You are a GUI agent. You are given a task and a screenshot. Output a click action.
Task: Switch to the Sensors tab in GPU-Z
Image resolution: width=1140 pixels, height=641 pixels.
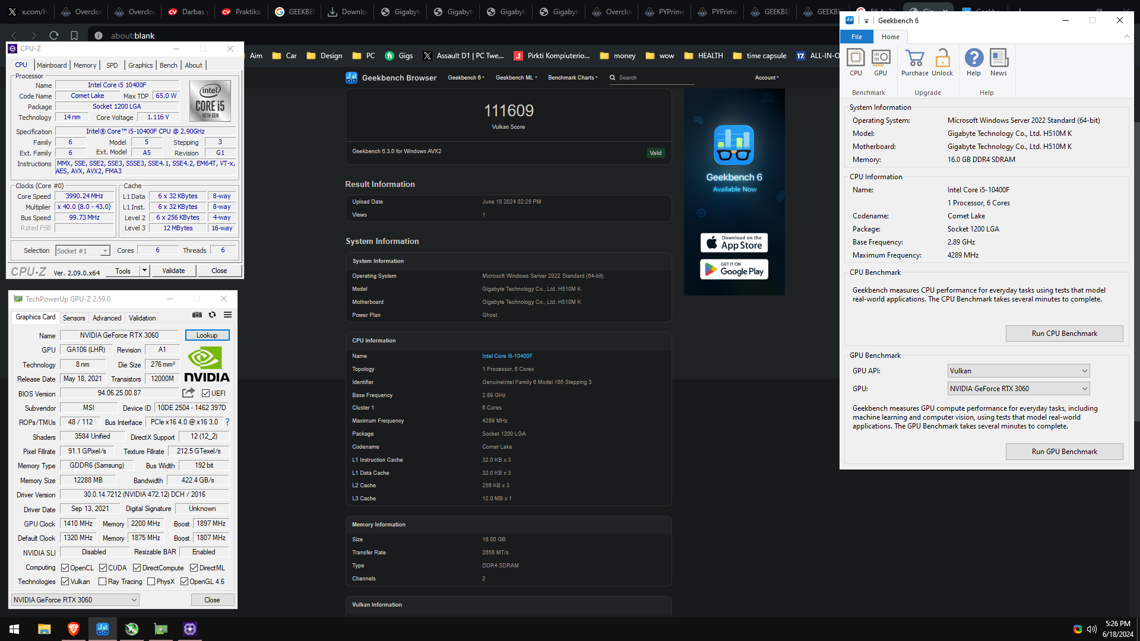74,318
